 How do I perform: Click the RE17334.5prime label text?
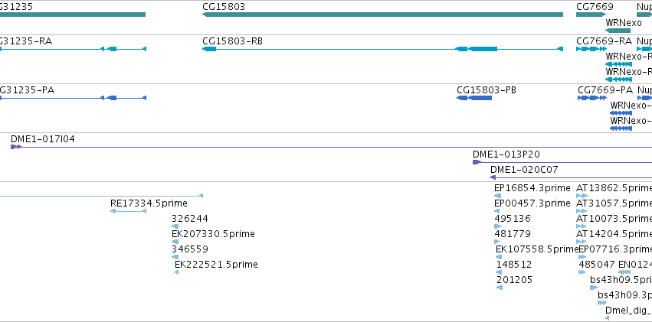pos(149,203)
